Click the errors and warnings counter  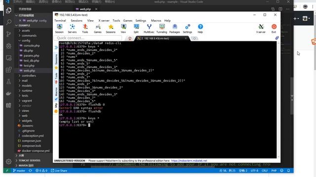point(41,171)
